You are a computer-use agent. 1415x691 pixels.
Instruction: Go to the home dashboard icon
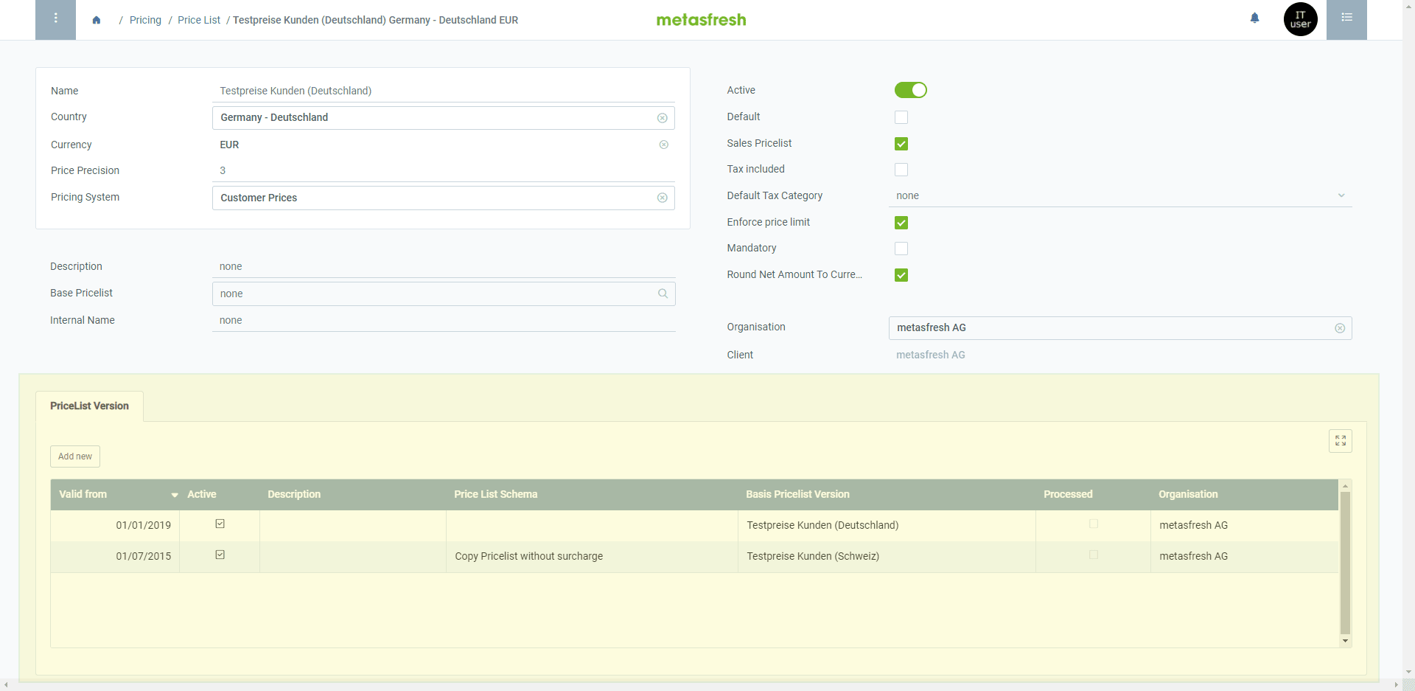[x=97, y=20]
